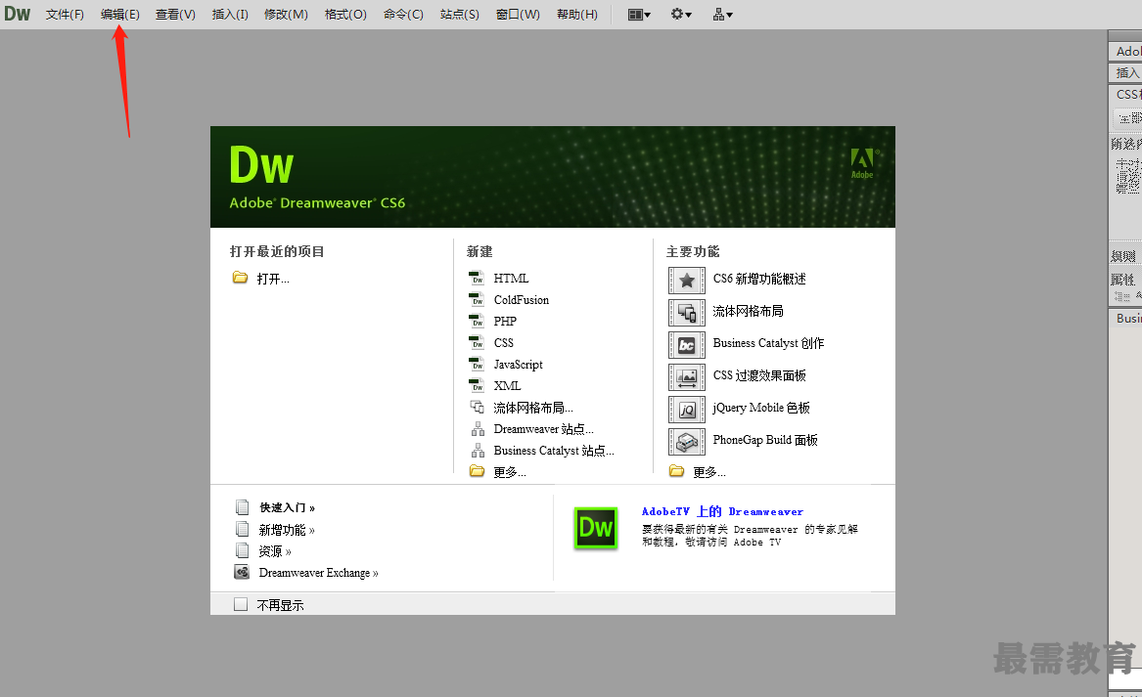Viewport: 1142px width, 697px height.
Task: Open the 窗口(W) menu
Action: click(518, 15)
